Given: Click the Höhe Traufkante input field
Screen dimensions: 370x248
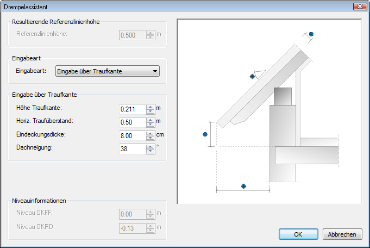Looking at the screenshot, I should point(133,109).
